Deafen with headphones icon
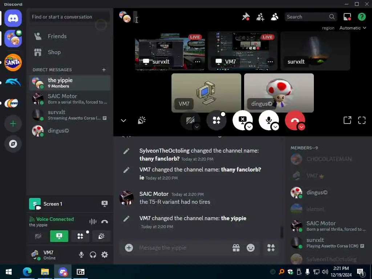 tap(93, 255)
